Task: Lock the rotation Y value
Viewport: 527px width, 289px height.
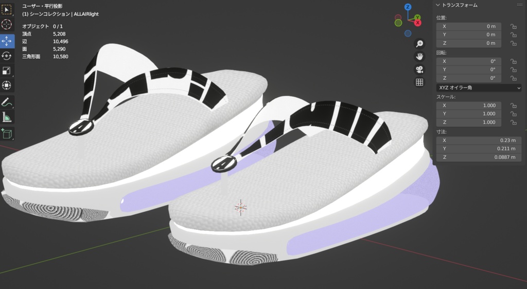Action: [x=513, y=70]
